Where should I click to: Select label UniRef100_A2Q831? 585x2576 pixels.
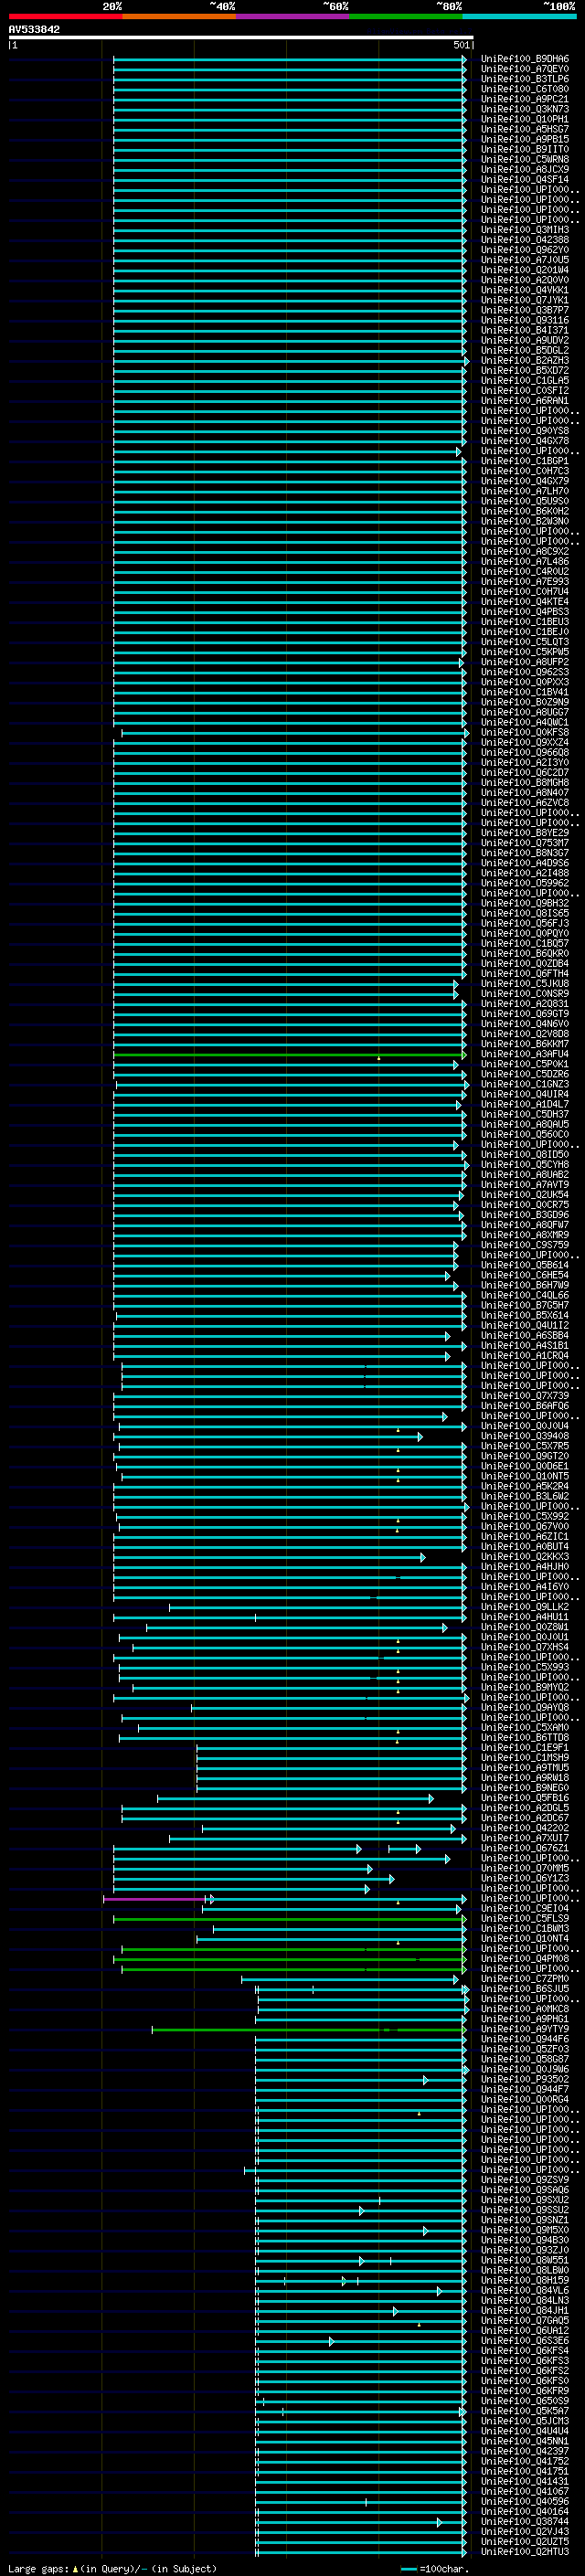pos(525,1004)
